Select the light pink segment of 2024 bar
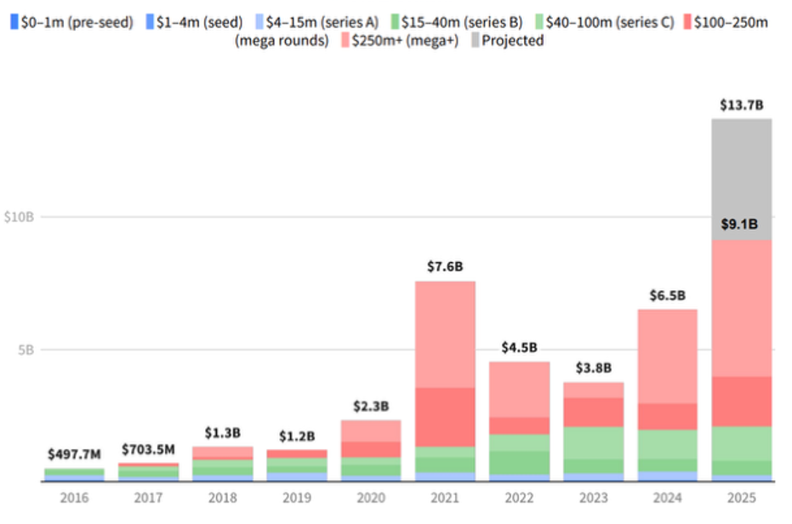This screenshot has height=524, width=792. 666,356
